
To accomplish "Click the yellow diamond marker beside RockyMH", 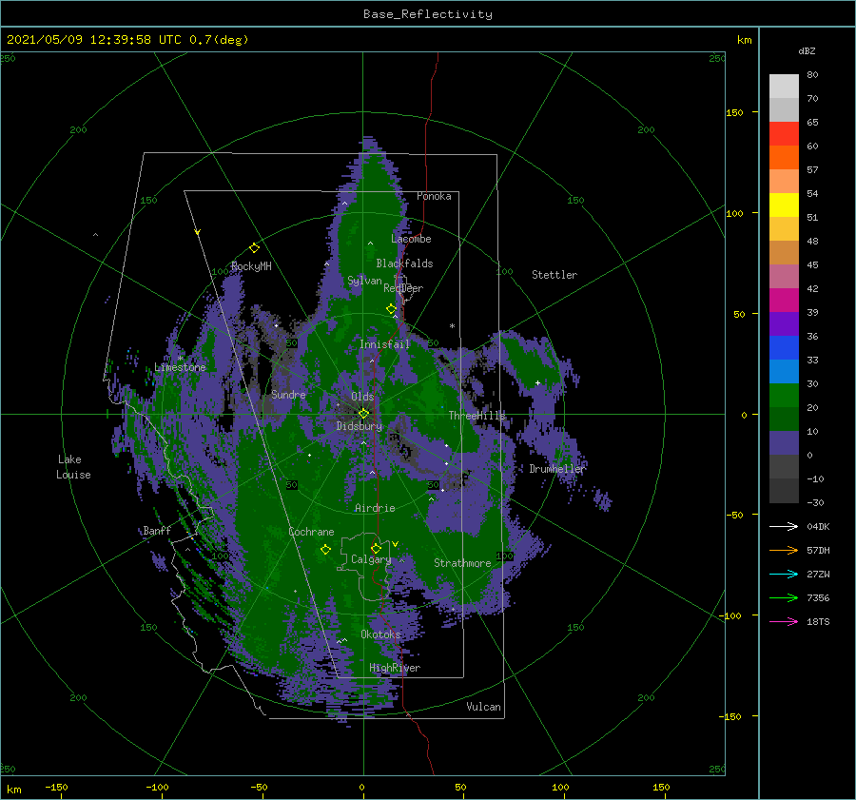I will tap(254, 248).
